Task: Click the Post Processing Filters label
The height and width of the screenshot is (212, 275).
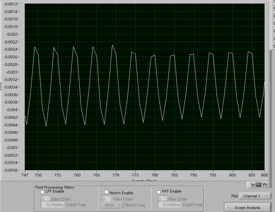Action: coord(55,187)
